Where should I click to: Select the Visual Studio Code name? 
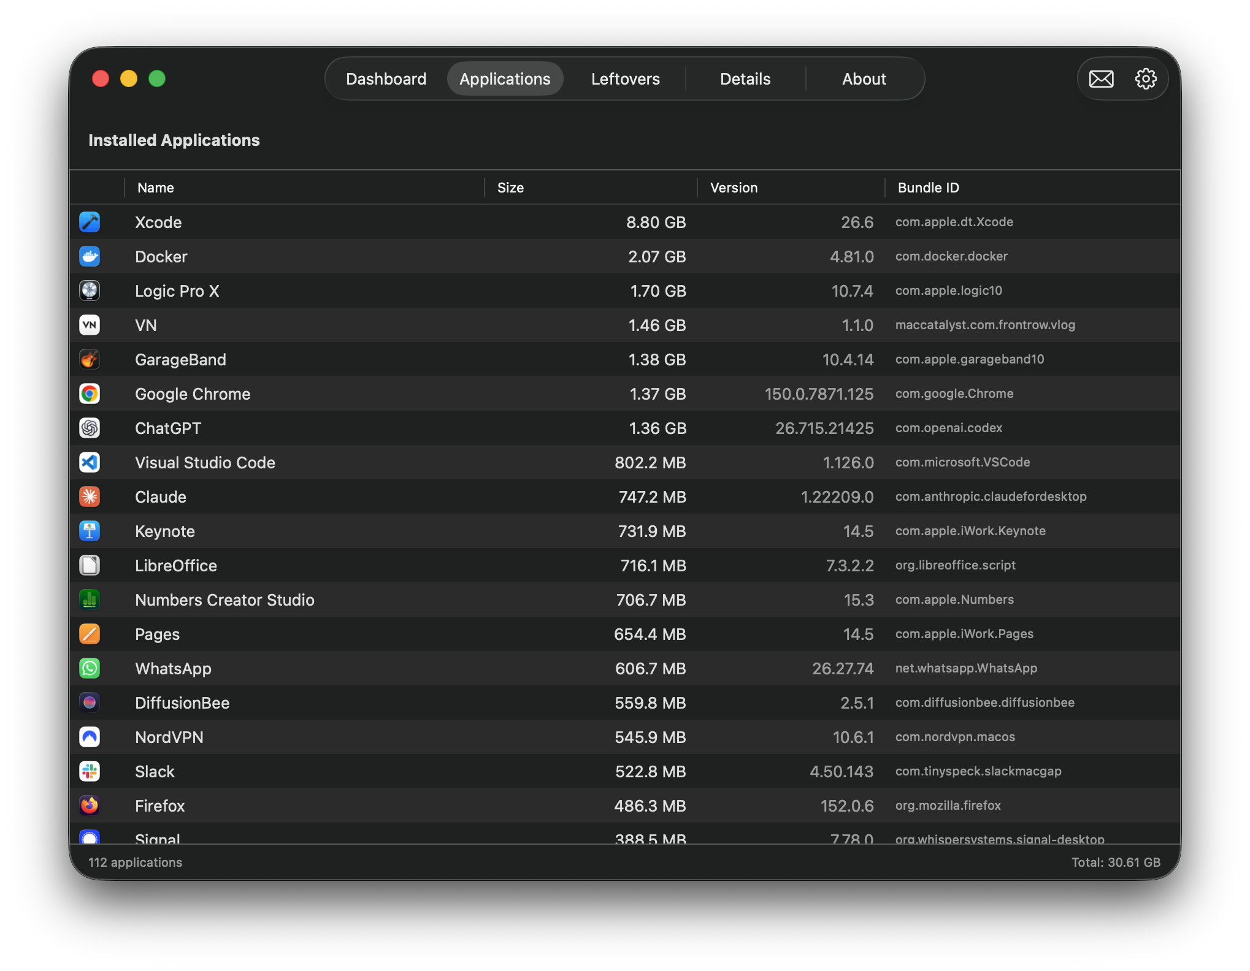click(x=205, y=463)
